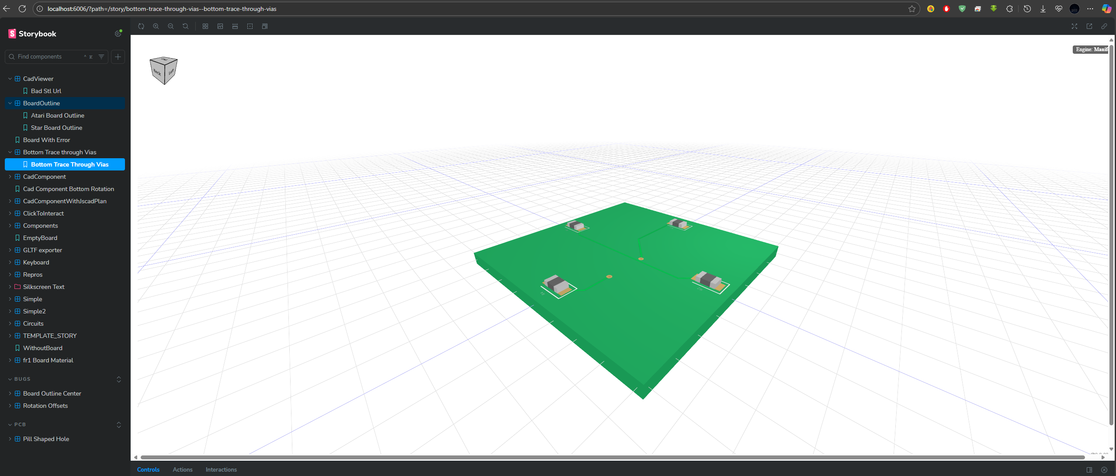Click the reset zoom icon
Image resolution: width=1116 pixels, height=476 pixels.
[x=186, y=26]
